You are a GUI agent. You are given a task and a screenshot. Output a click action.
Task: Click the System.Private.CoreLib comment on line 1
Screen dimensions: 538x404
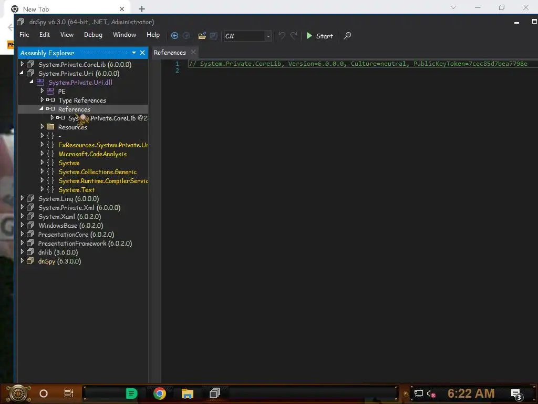point(358,64)
